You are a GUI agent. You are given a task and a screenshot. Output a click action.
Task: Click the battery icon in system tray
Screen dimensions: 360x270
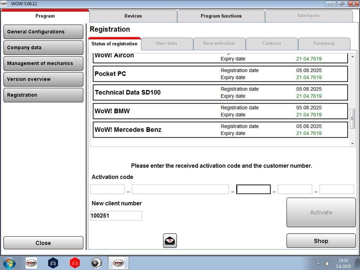pyautogui.click(x=327, y=263)
